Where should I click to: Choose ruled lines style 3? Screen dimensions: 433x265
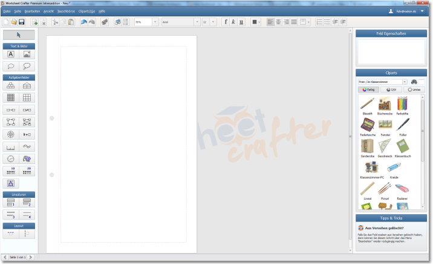11,215
